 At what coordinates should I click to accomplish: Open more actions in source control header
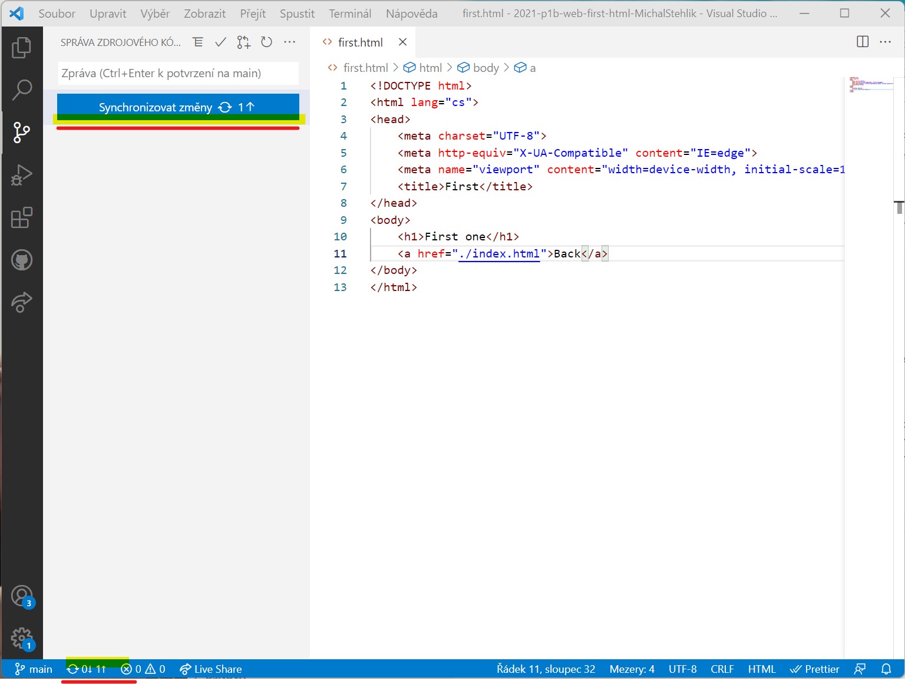(x=289, y=42)
